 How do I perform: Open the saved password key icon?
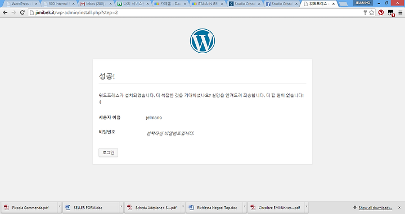click(x=365, y=12)
